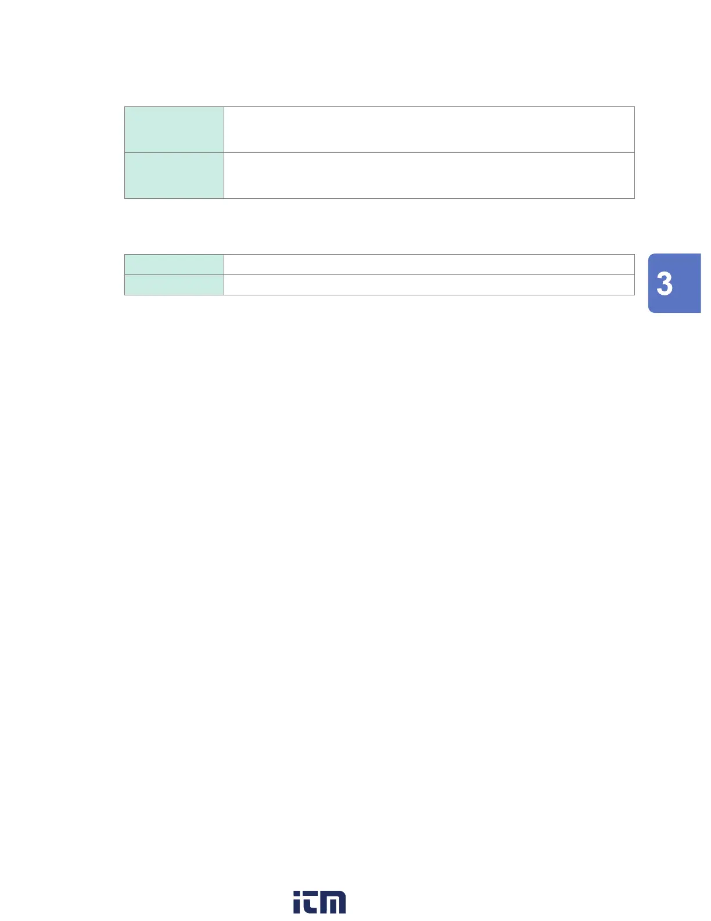
Task: Click lower table's bottom white content row
Action: (x=429, y=285)
